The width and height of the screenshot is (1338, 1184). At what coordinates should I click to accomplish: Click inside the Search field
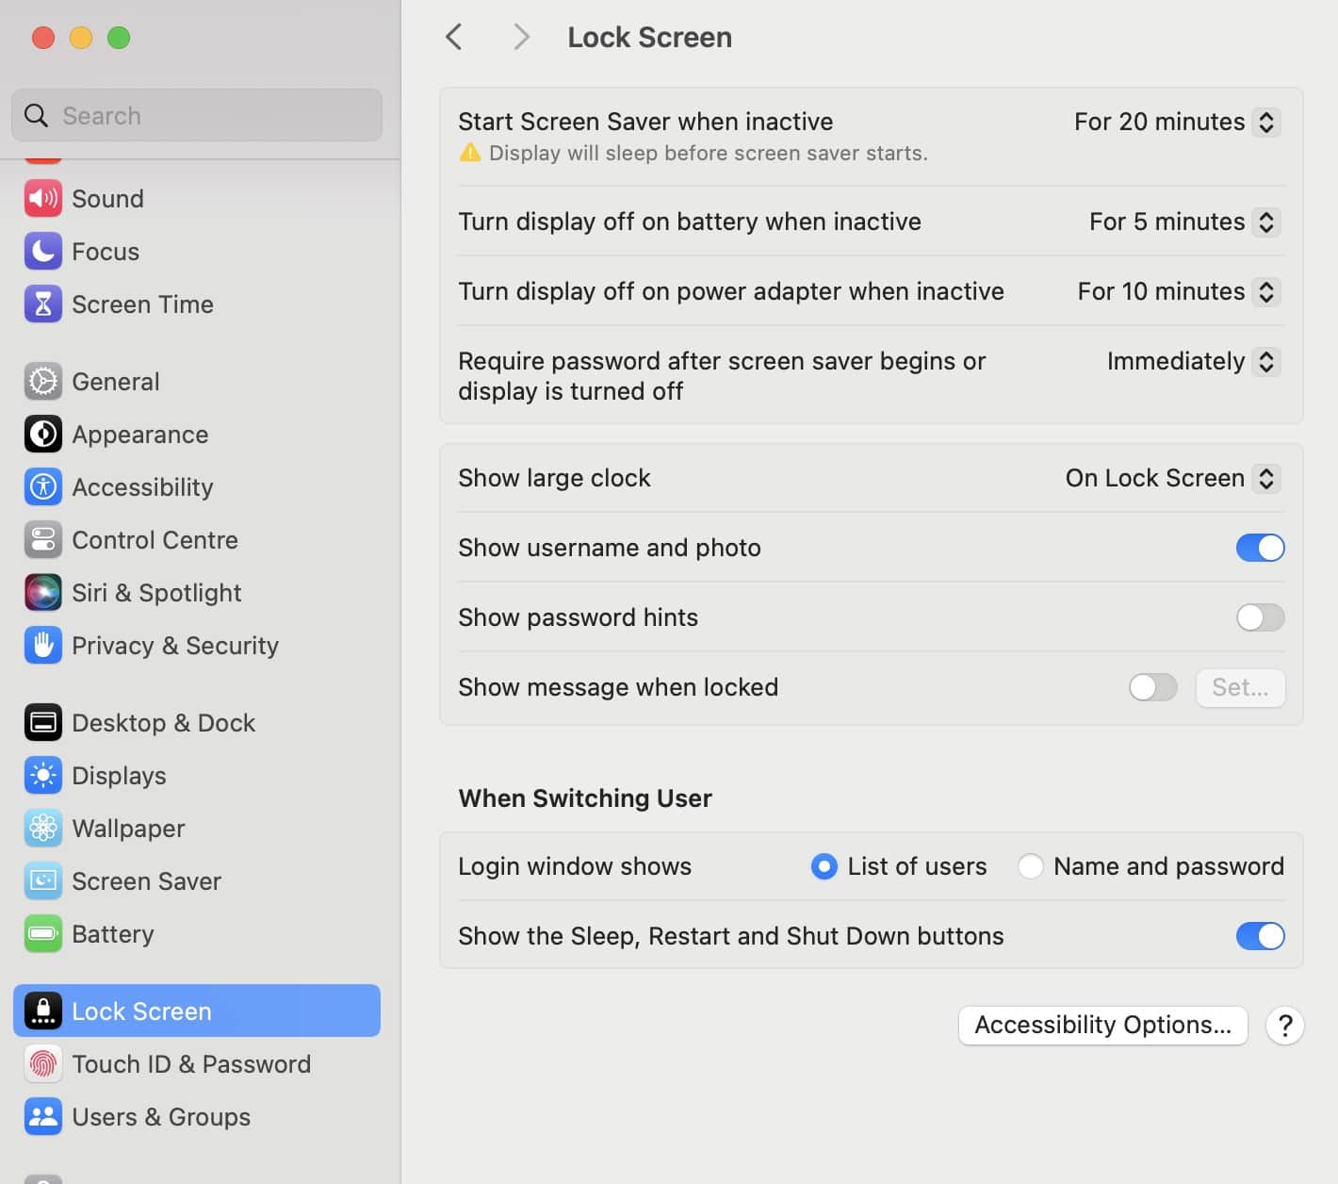[x=196, y=115]
